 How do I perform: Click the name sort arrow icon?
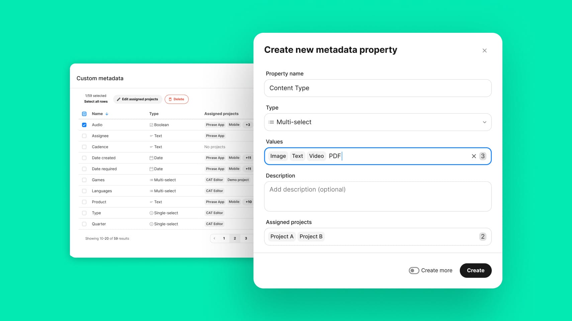click(107, 114)
